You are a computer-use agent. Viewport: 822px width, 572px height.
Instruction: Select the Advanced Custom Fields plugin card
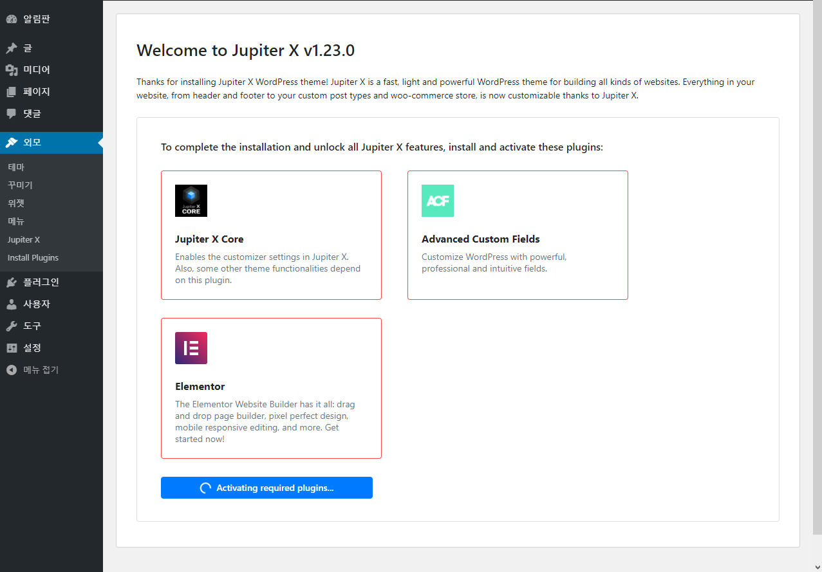[x=518, y=235]
